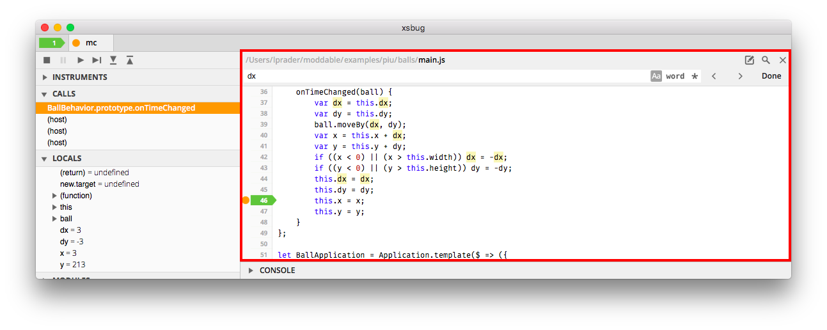Click the Step out button

coord(130,60)
